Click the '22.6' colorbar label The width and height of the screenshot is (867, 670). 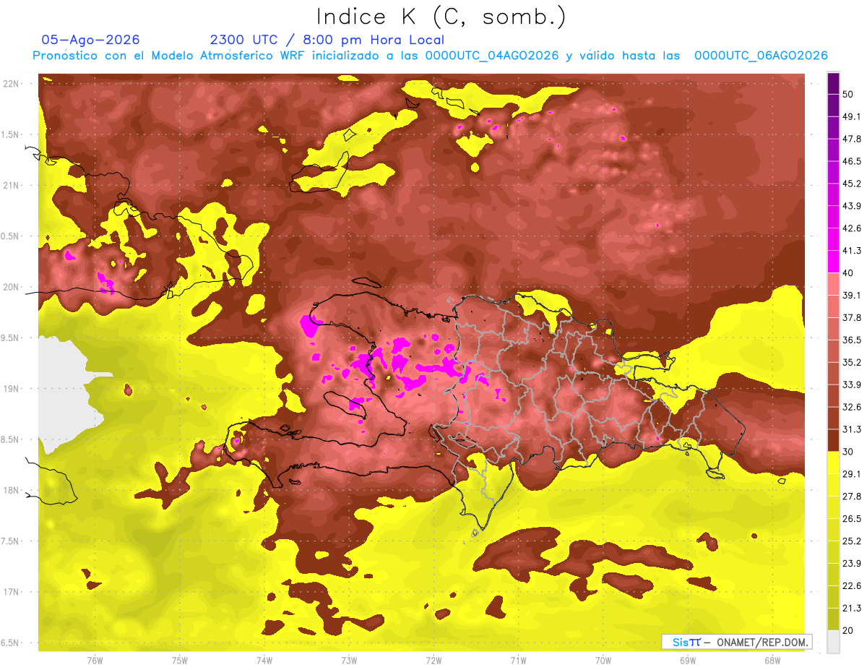pos(852,586)
